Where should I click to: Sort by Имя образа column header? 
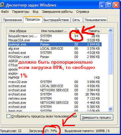pos(22,31)
